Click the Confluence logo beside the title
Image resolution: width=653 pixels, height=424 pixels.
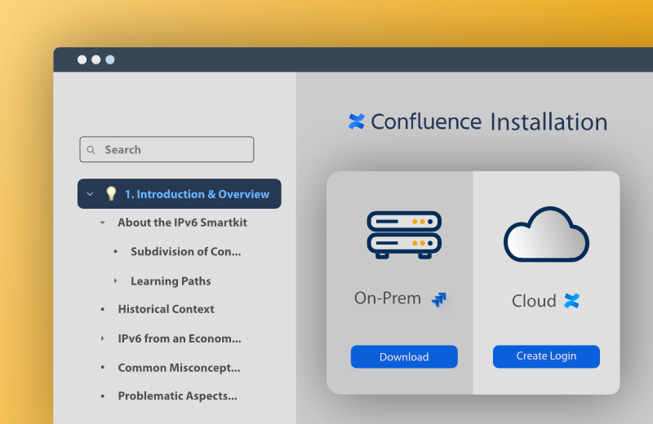[356, 122]
